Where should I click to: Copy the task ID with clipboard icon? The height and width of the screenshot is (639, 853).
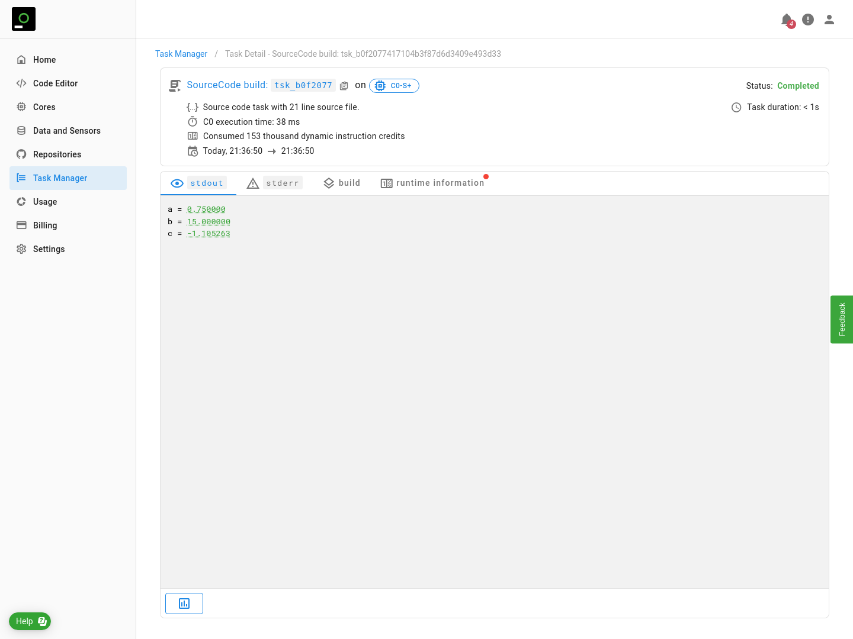click(x=344, y=86)
